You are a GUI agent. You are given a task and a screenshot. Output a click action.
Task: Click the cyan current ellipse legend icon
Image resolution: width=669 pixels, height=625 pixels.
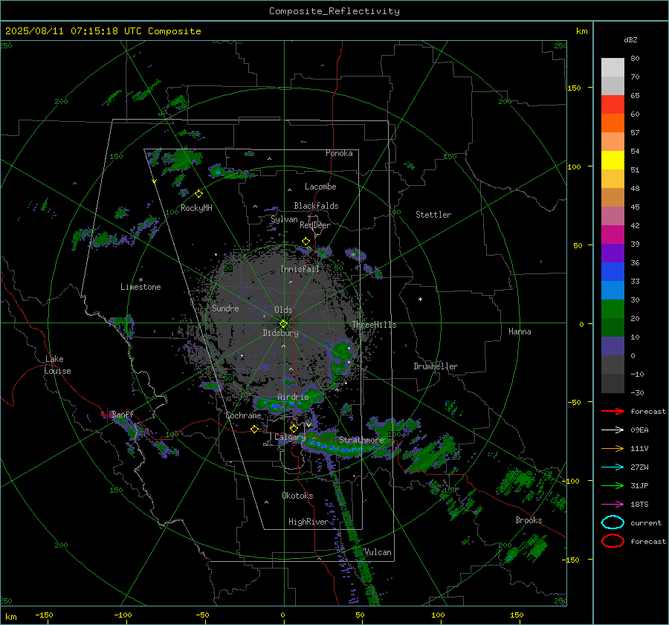(613, 522)
